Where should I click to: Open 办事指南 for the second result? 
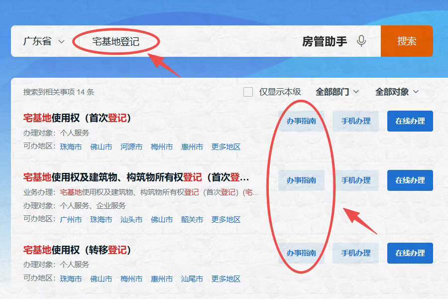coord(301,180)
